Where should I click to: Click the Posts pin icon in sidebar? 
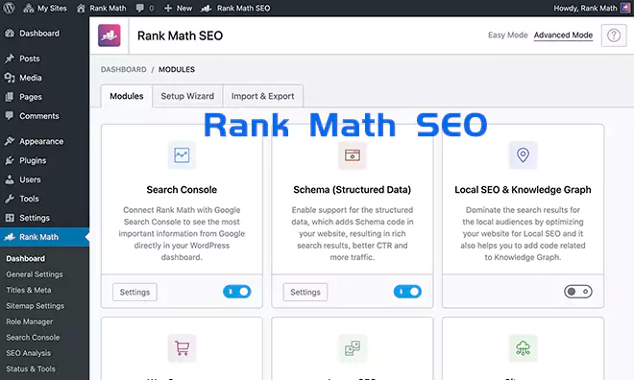[x=10, y=59]
